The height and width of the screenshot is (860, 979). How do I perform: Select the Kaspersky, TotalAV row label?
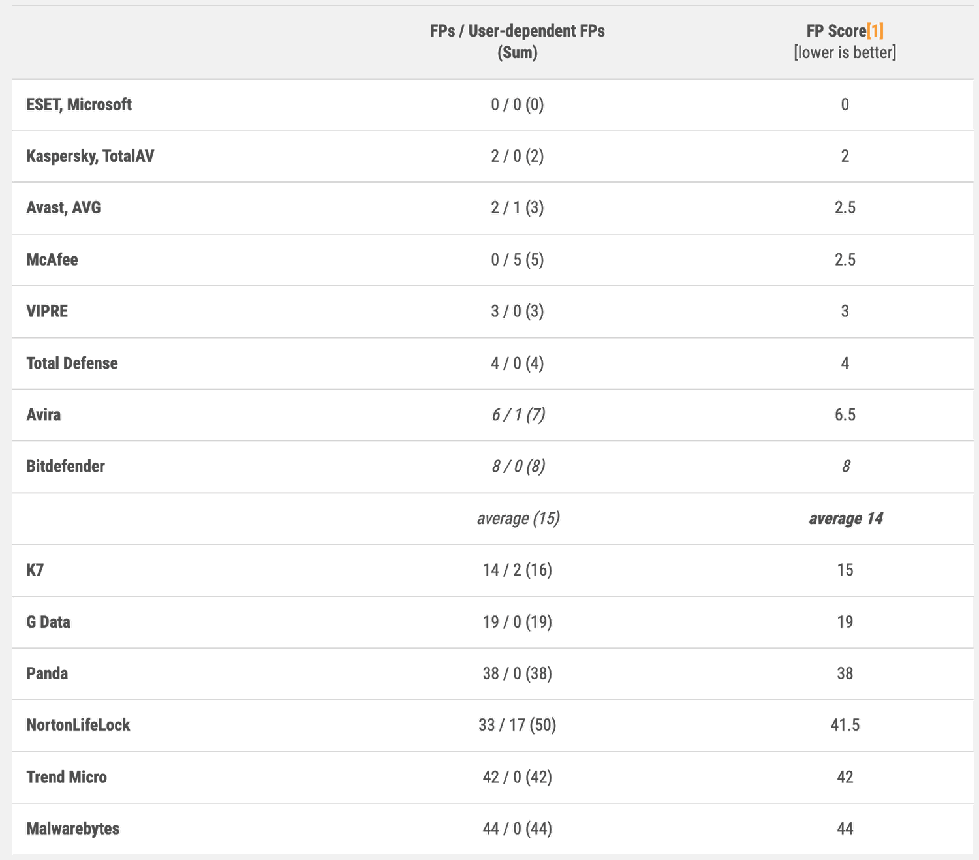pyautogui.click(x=90, y=156)
